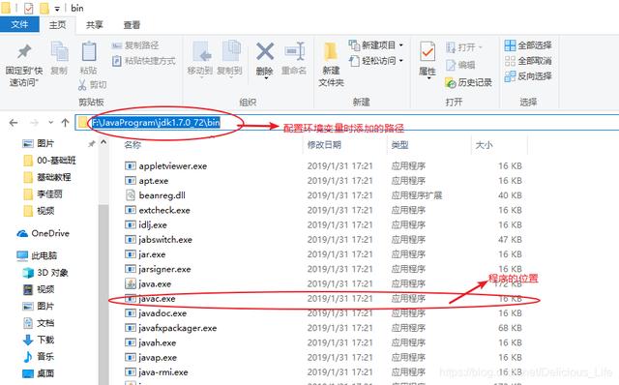Click the navigation pane scroll up arrow

click(103, 142)
